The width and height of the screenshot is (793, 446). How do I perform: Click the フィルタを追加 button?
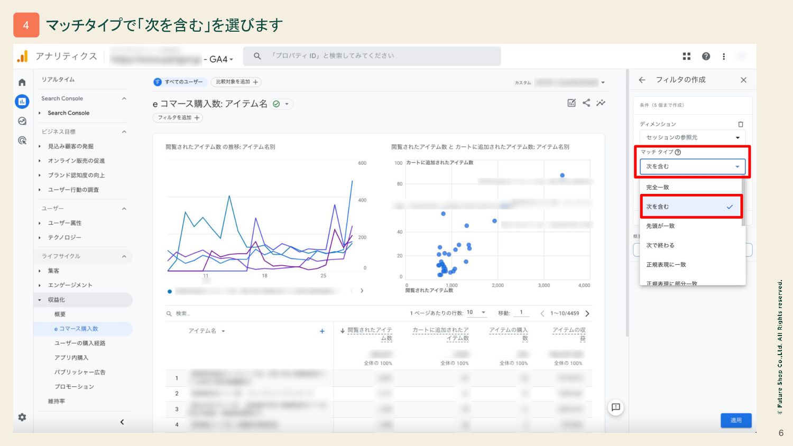click(179, 118)
